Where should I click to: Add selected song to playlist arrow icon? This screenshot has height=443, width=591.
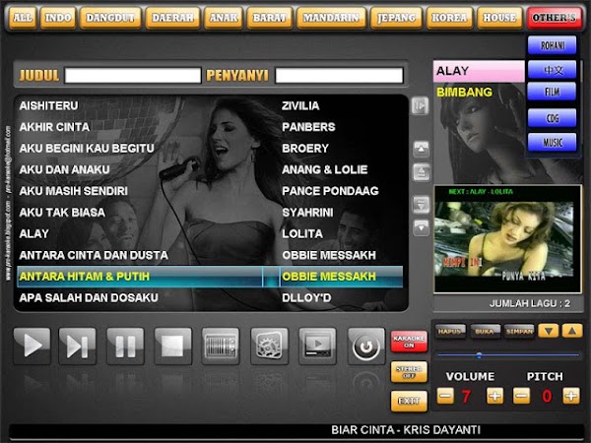(420, 106)
